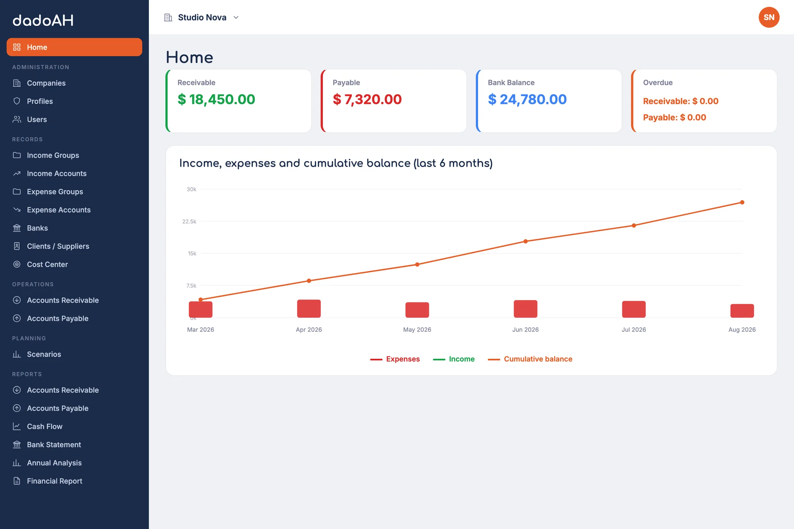
Task: Click the May 2026 cumulative balance point
Action: (x=417, y=264)
